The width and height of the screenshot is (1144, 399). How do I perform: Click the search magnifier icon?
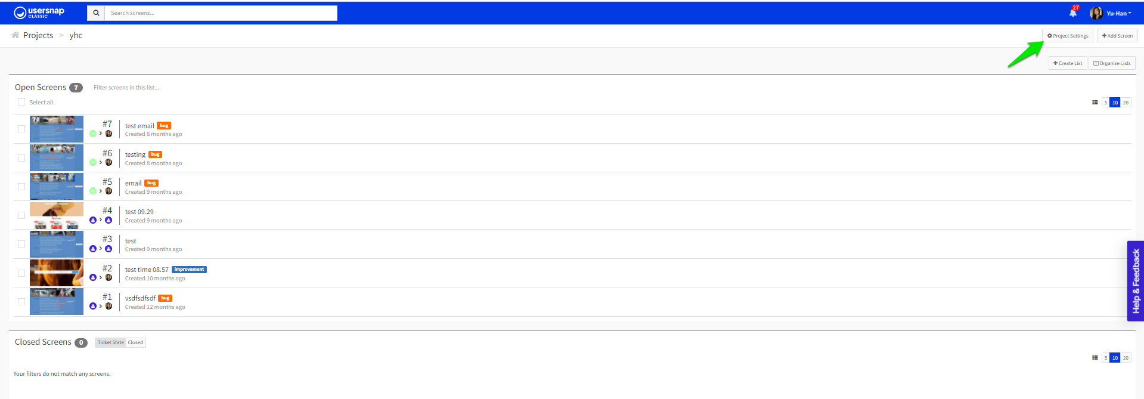(x=96, y=13)
